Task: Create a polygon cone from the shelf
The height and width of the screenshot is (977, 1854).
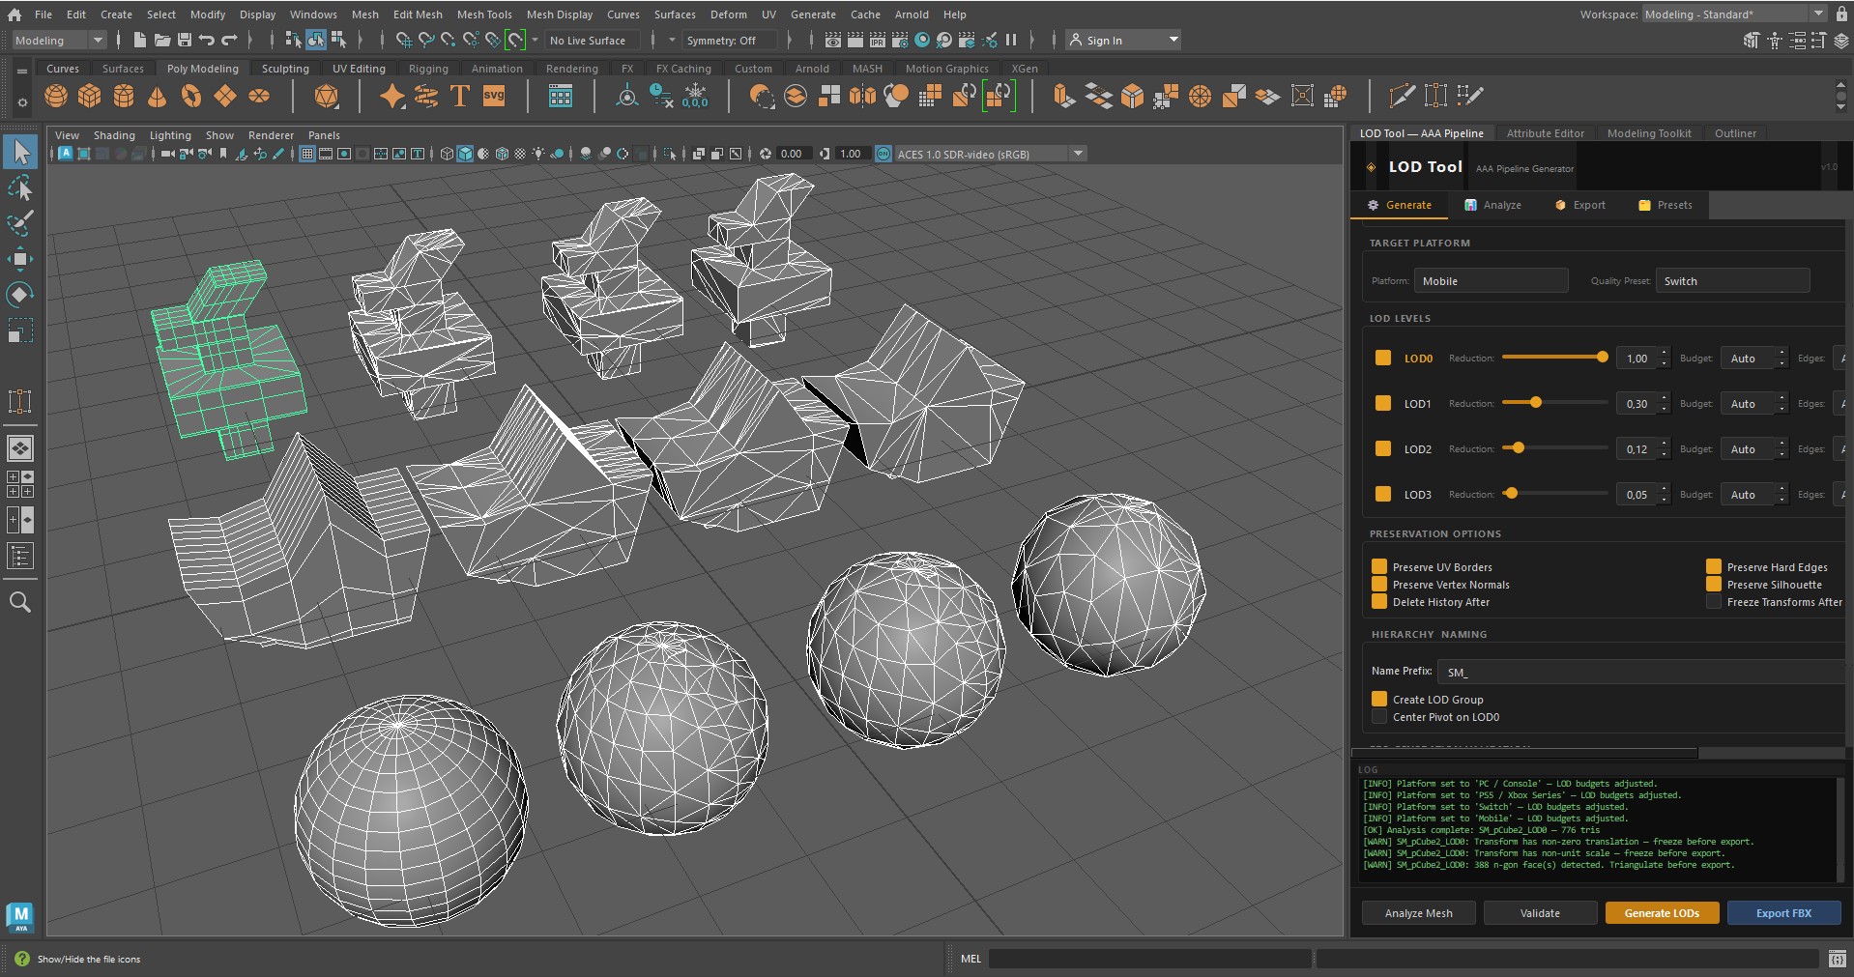Action: click(158, 96)
